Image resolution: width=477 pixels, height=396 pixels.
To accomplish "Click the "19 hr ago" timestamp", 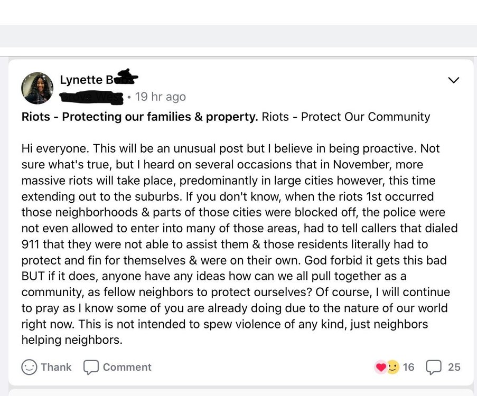I will 160,97.
